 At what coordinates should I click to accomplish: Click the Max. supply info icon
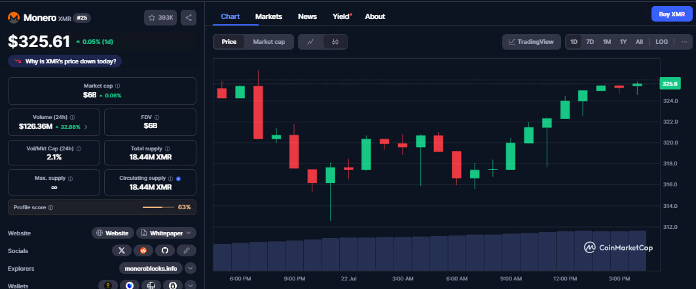[x=71, y=178]
